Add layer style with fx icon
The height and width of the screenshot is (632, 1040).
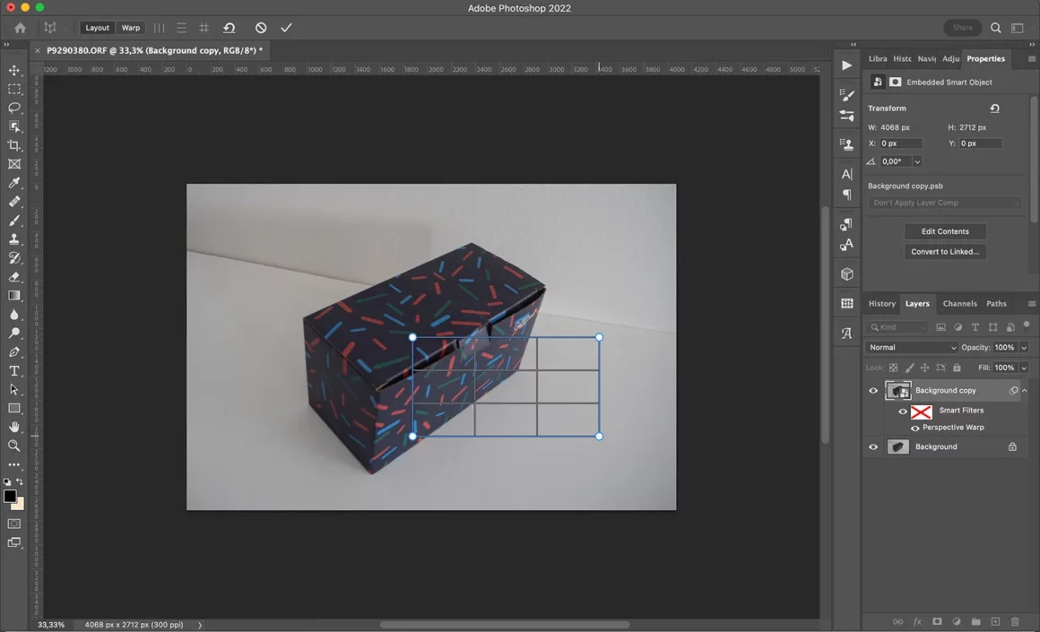[917, 621]
